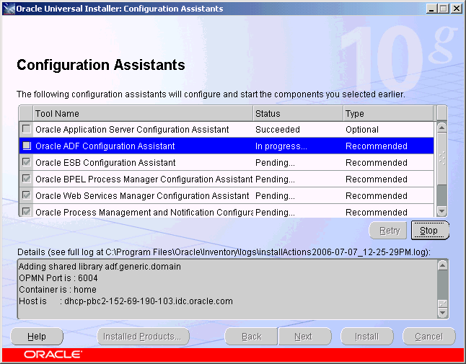Select the Oracle Application Server Configuration Assistant row

(x=227, y=129)
